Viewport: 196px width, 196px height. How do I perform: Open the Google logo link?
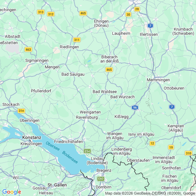12,192
